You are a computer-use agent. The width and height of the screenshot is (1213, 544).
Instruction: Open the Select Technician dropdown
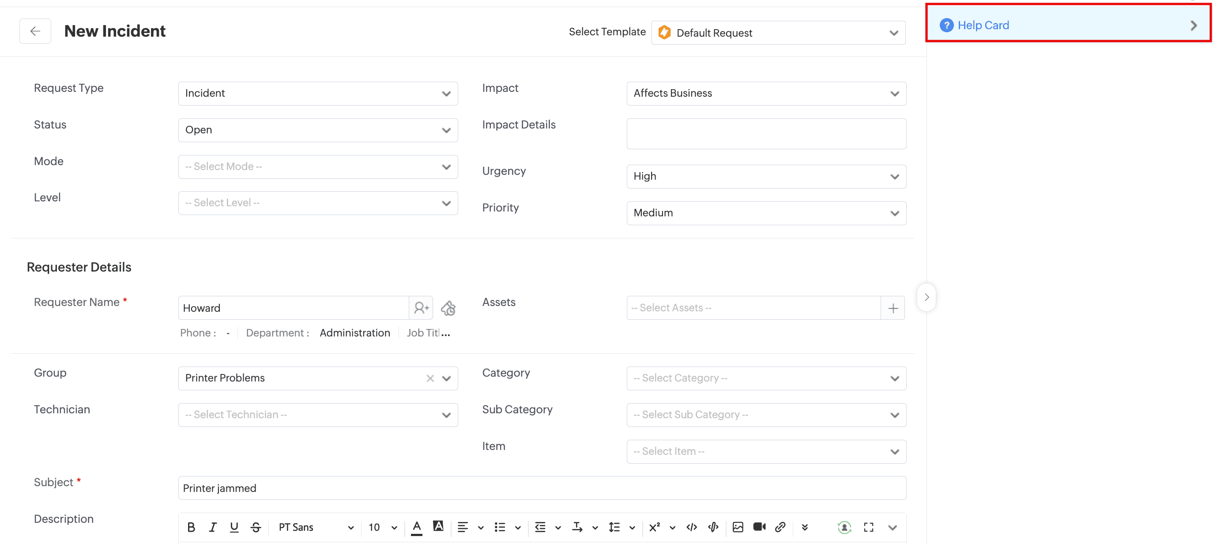pos(317,415)
